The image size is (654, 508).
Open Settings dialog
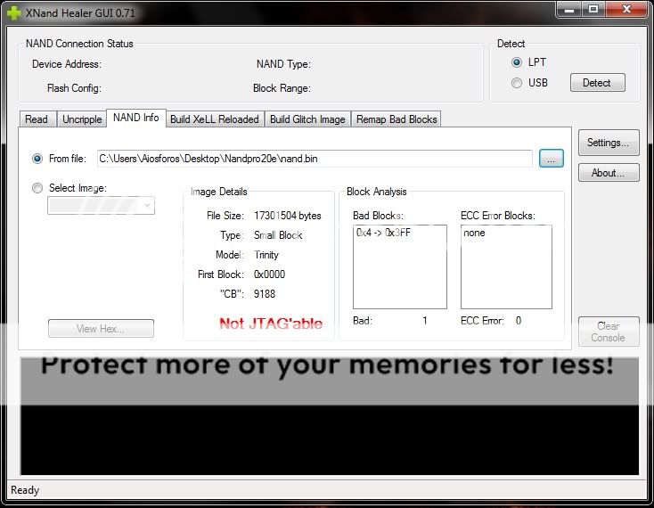click(x=608, y=143)
